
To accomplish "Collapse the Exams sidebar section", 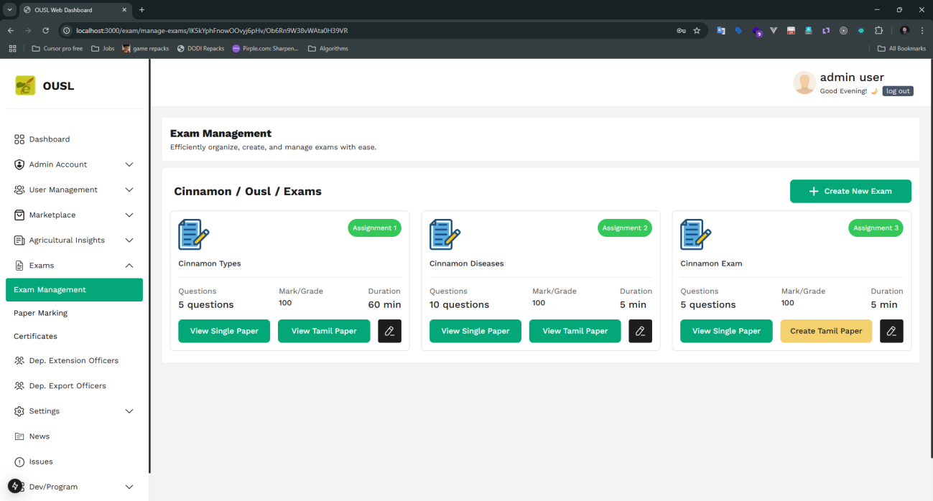I will coord(129,266).
